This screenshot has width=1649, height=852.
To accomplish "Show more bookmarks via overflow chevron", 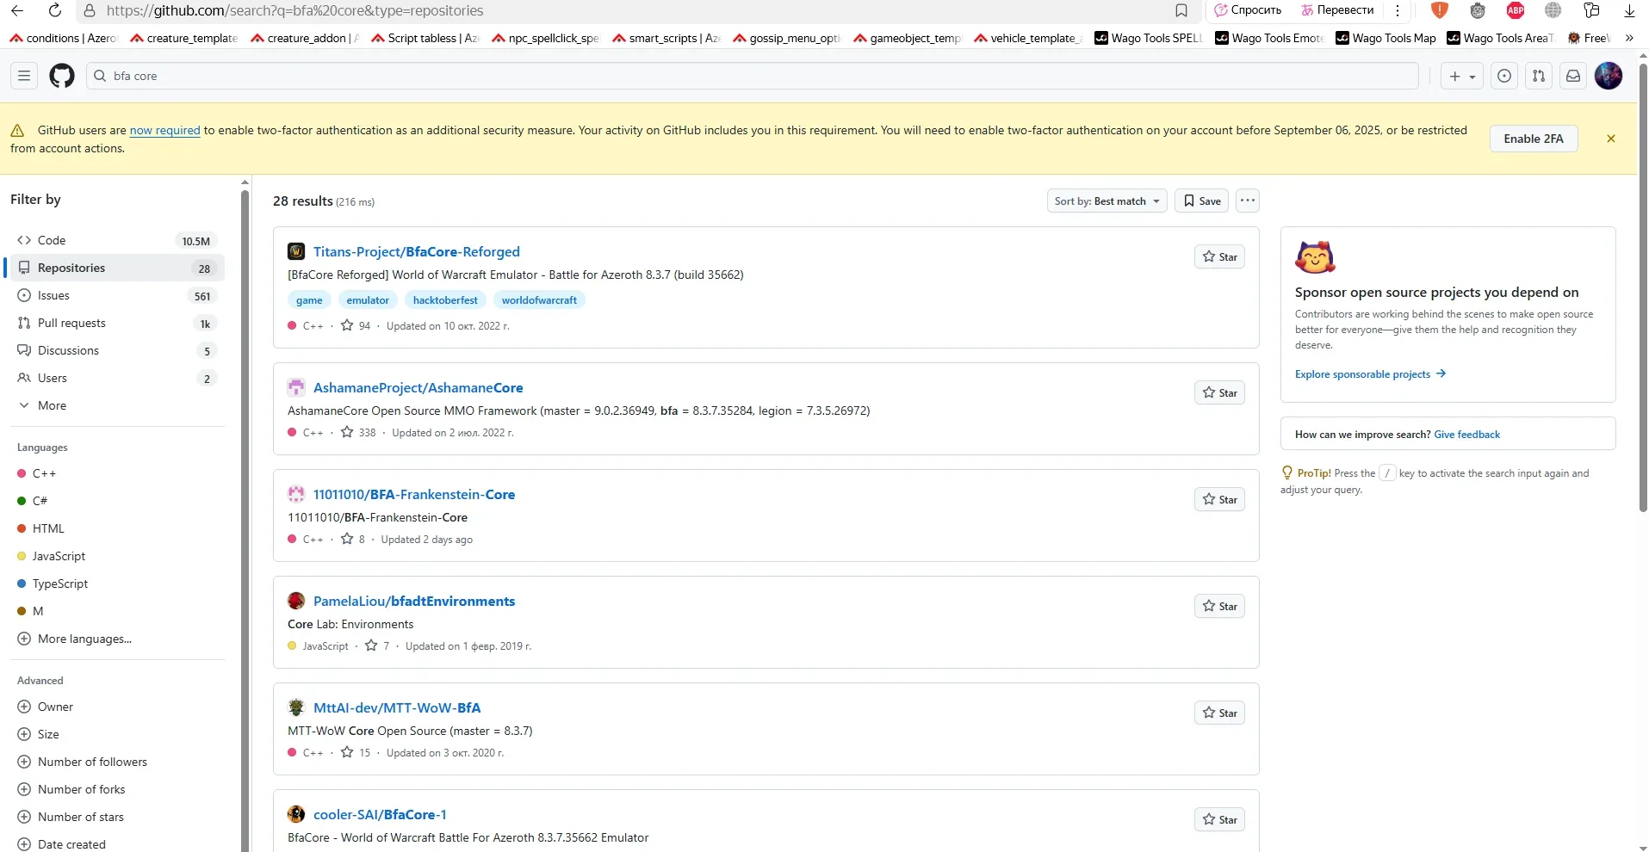I will [x=1629, y=38].
